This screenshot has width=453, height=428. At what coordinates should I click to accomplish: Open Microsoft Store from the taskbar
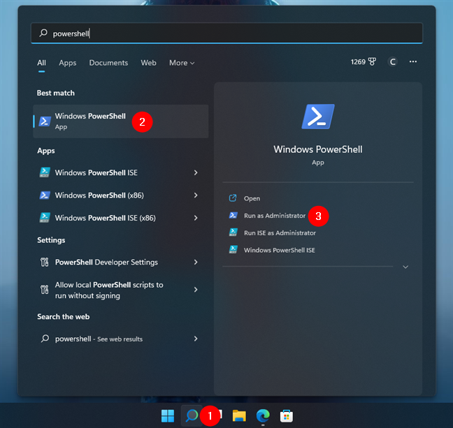click(x=287, y=416)
